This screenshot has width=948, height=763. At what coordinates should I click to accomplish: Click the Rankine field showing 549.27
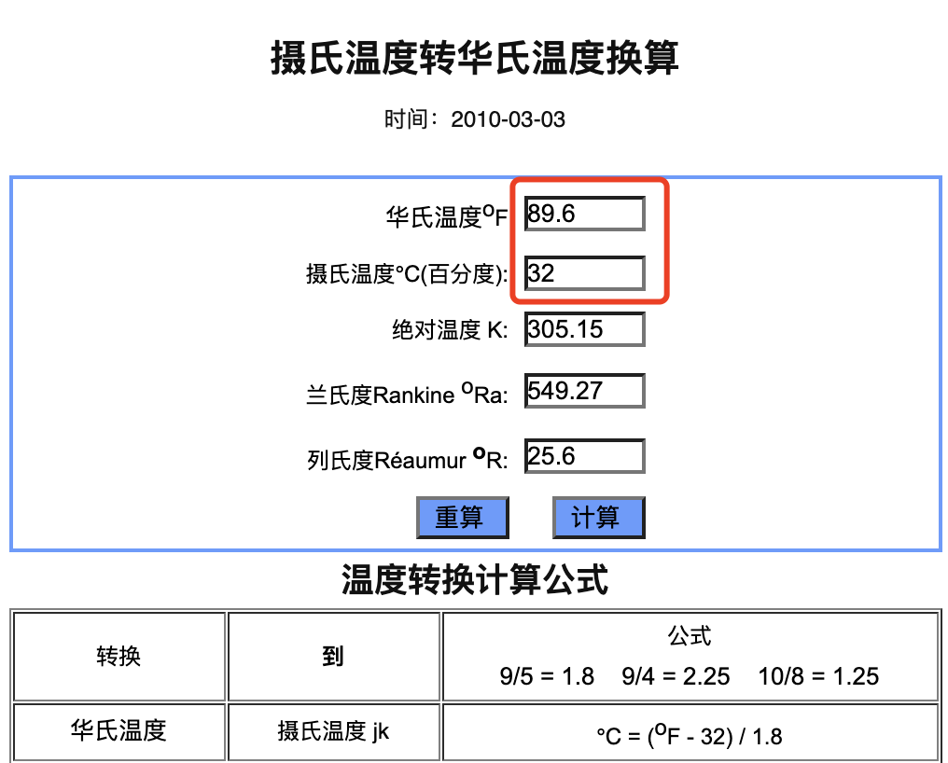pyautogui.click(x=585, y=391)
